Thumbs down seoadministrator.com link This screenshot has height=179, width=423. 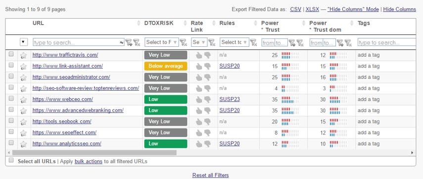click(207, 77)
